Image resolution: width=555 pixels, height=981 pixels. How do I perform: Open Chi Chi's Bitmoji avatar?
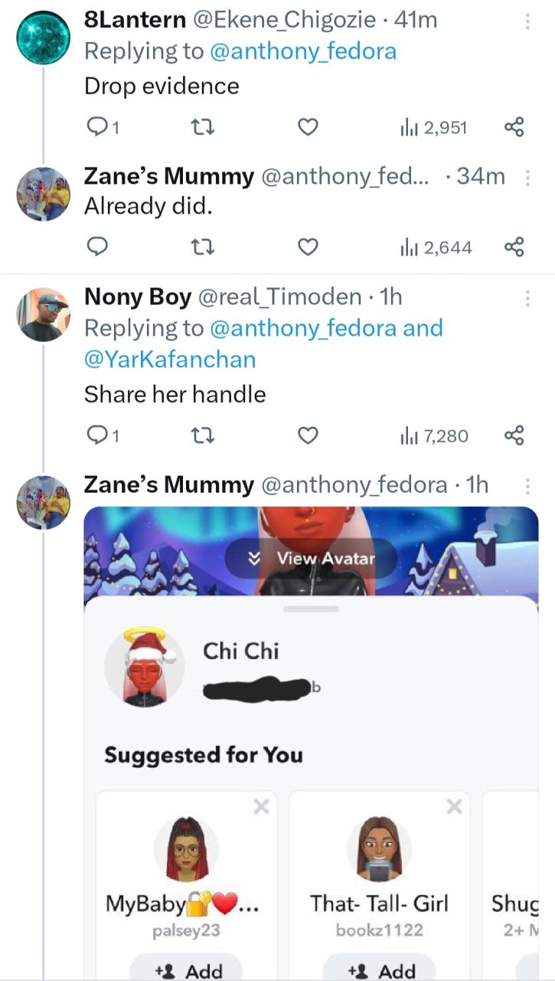pyautogui.click(x=144, y=666)
